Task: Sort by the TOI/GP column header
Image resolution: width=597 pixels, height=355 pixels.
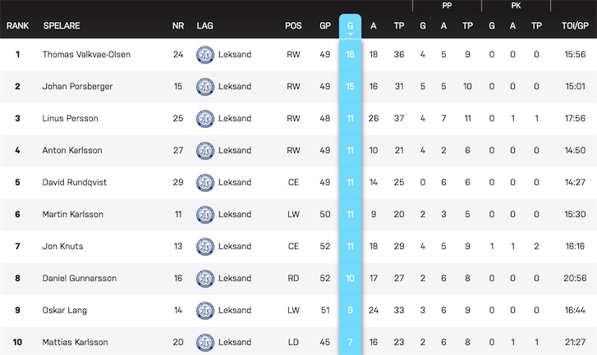Action: click(575, 26)
